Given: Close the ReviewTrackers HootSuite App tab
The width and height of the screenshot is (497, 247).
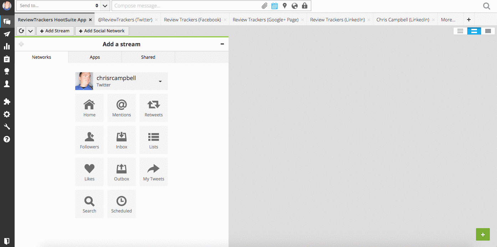Looking at the screenshot, I should pyautogui.click(x=91, y=20).
